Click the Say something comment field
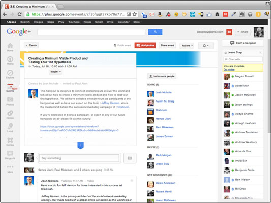271x203 pixels. tap(79, 158)
